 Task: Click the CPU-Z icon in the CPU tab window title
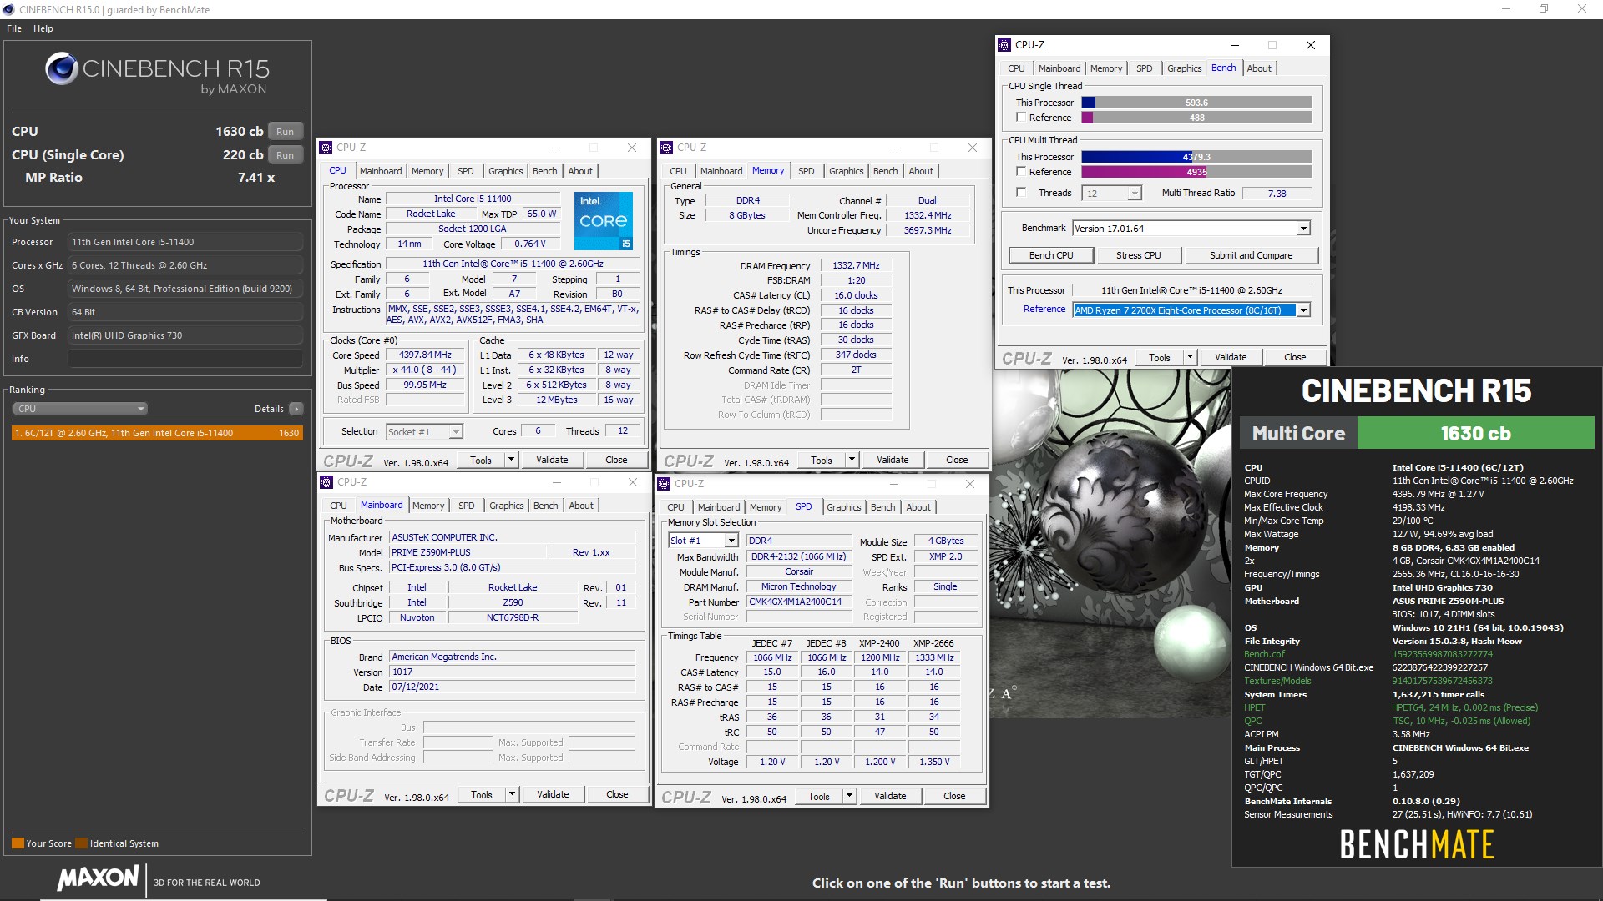(326, 148)
